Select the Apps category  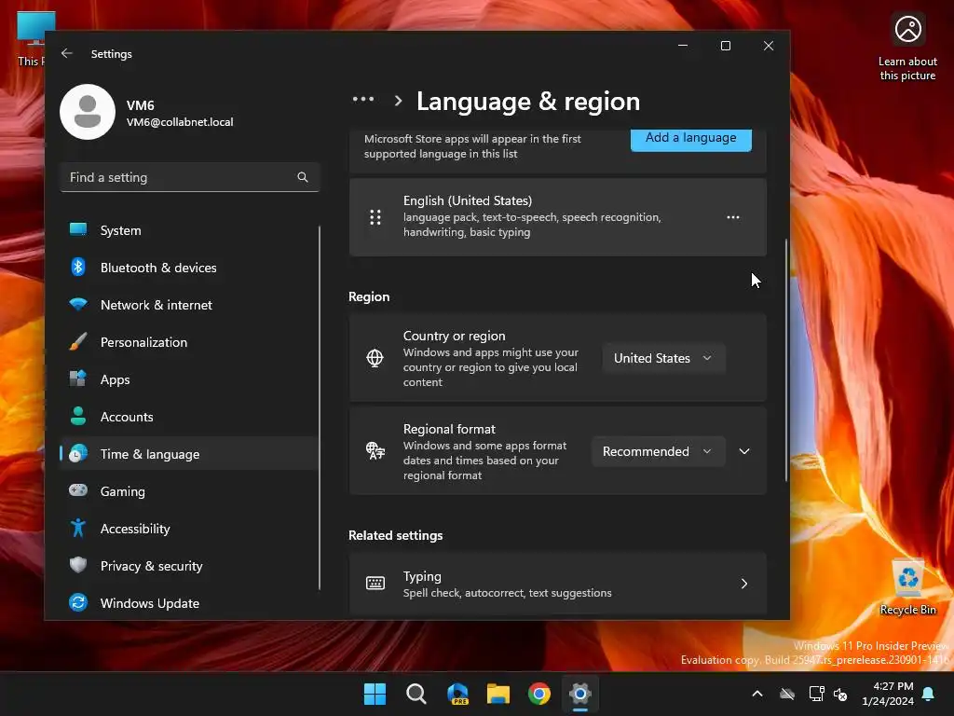[x=188, y=379]
